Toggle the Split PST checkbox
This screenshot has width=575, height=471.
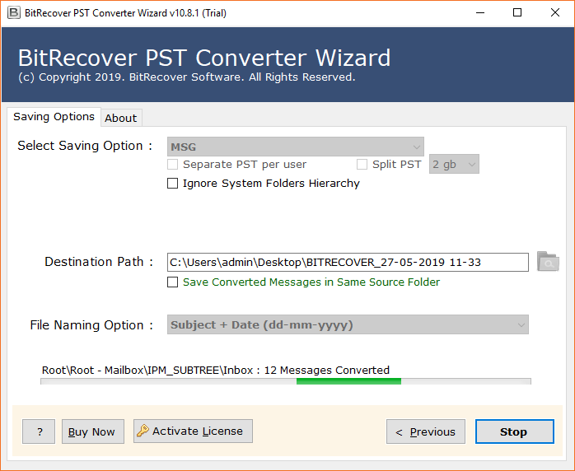362,164
